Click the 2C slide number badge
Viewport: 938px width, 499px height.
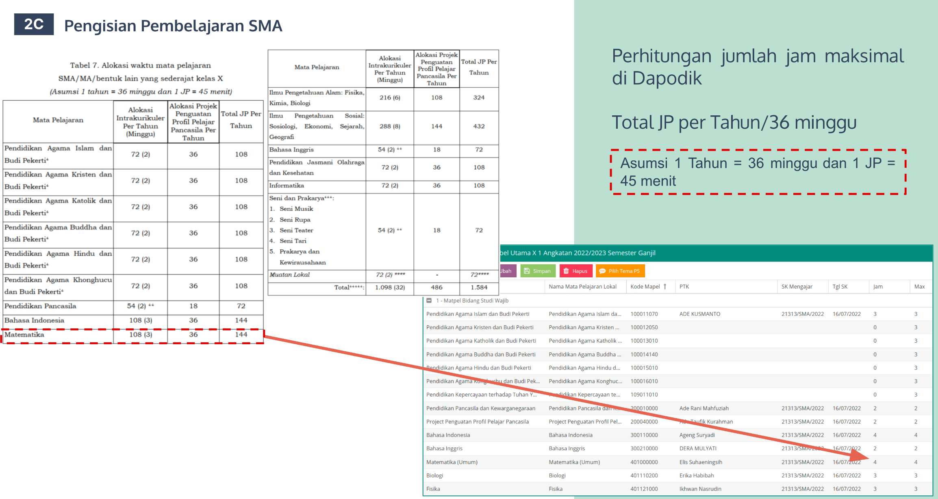coord(34,24)
